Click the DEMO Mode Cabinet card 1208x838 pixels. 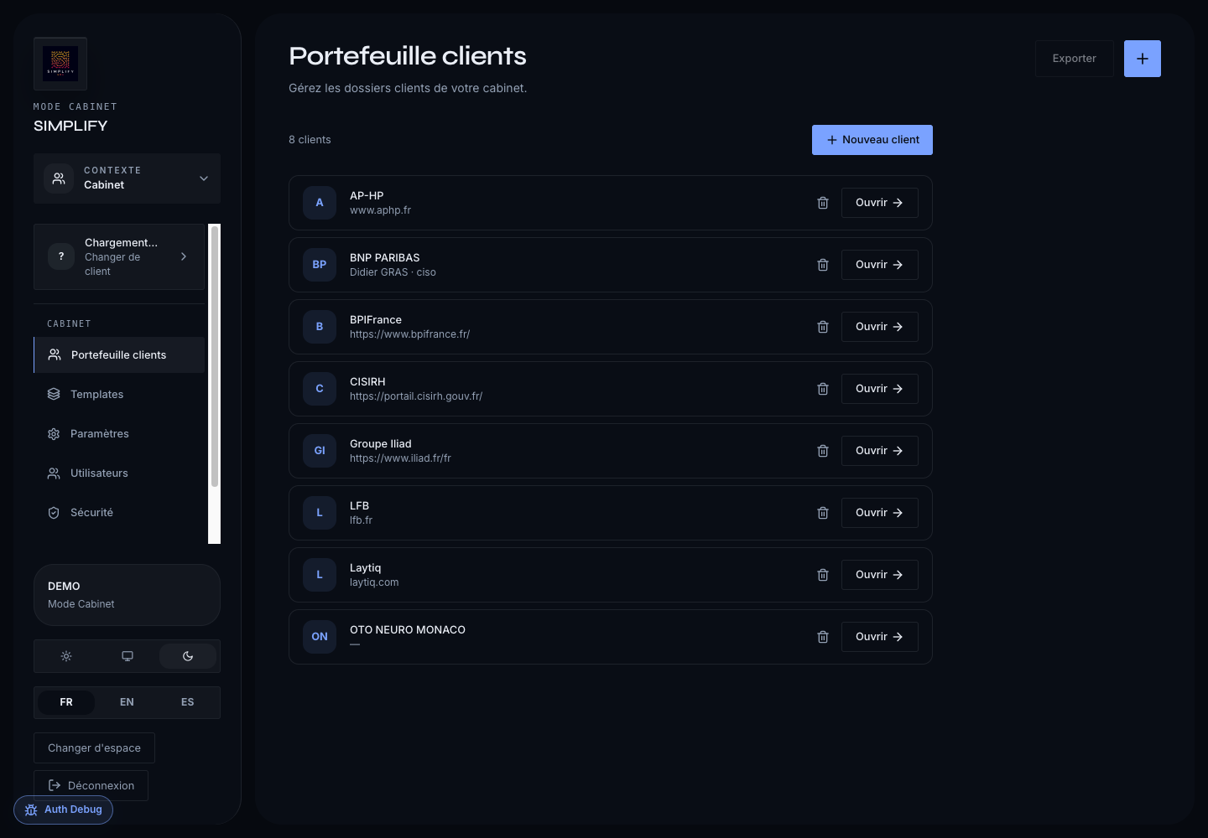[x=127, y=595]
